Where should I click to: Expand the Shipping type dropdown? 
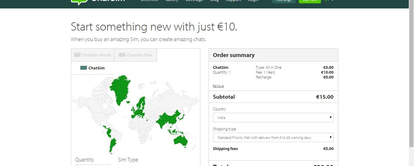pos(273,138)
